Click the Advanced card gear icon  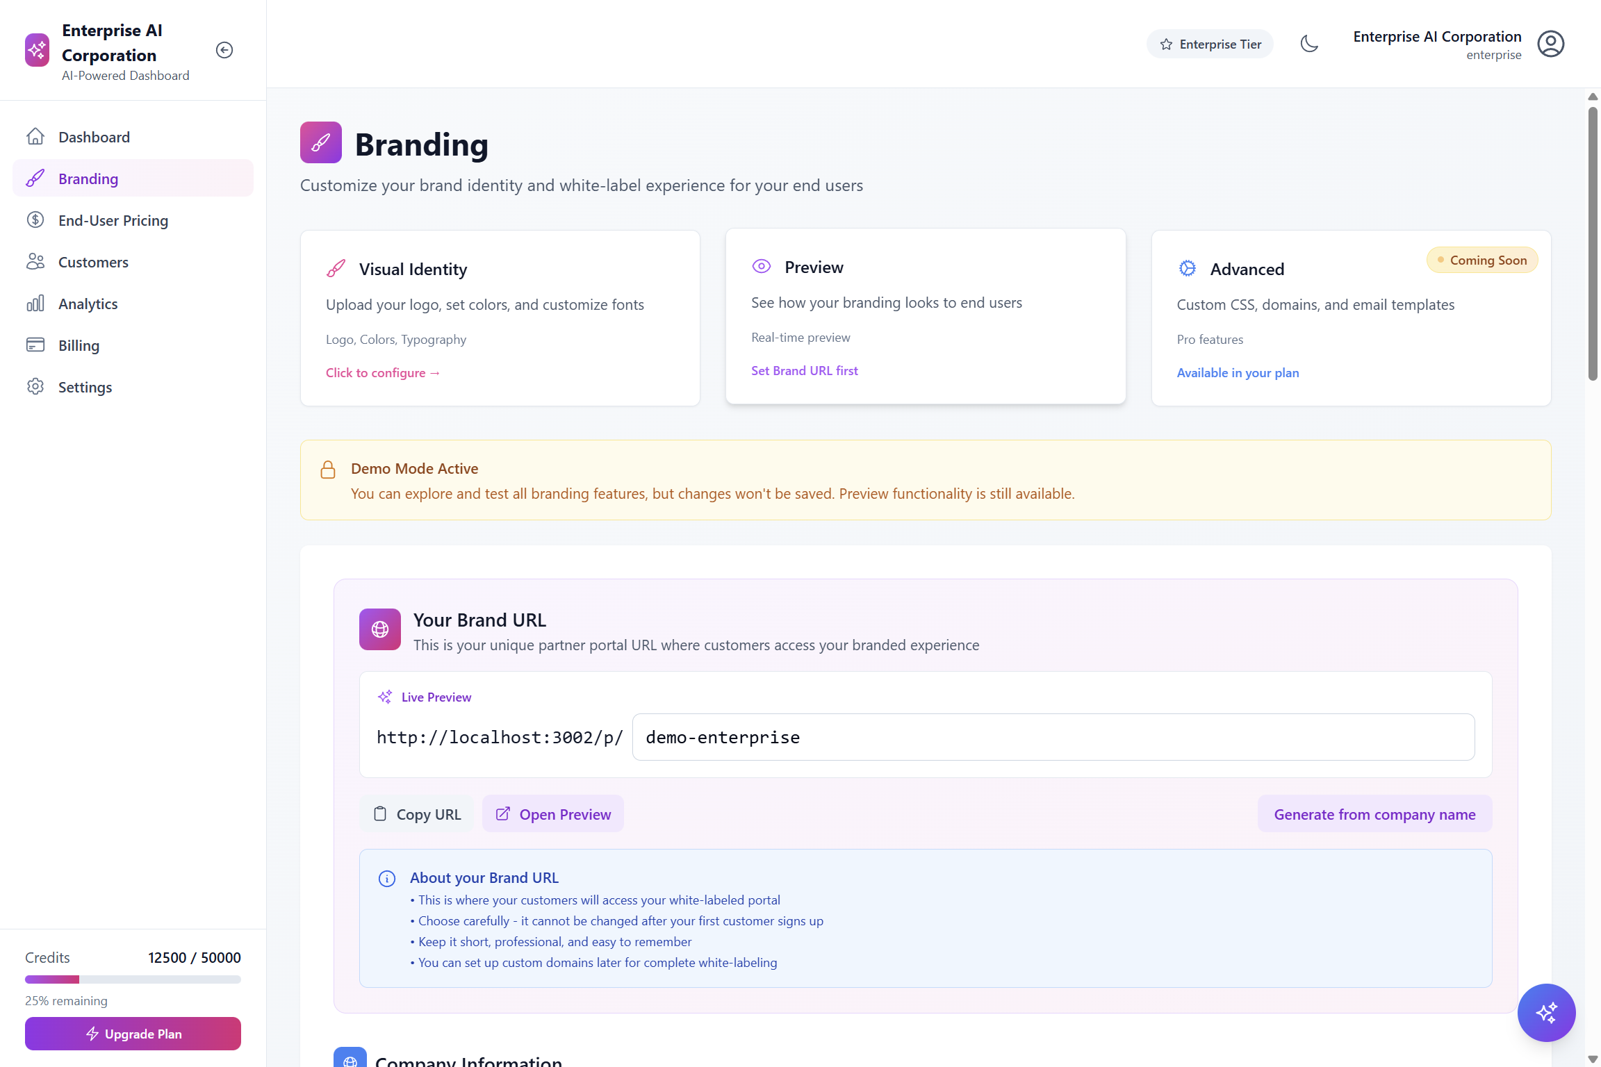point(1188,269)
